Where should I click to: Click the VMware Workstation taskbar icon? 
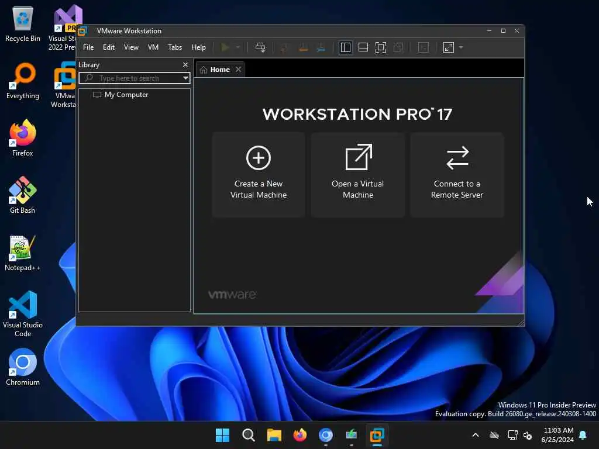pyautogui.click(x=377, y=435)
